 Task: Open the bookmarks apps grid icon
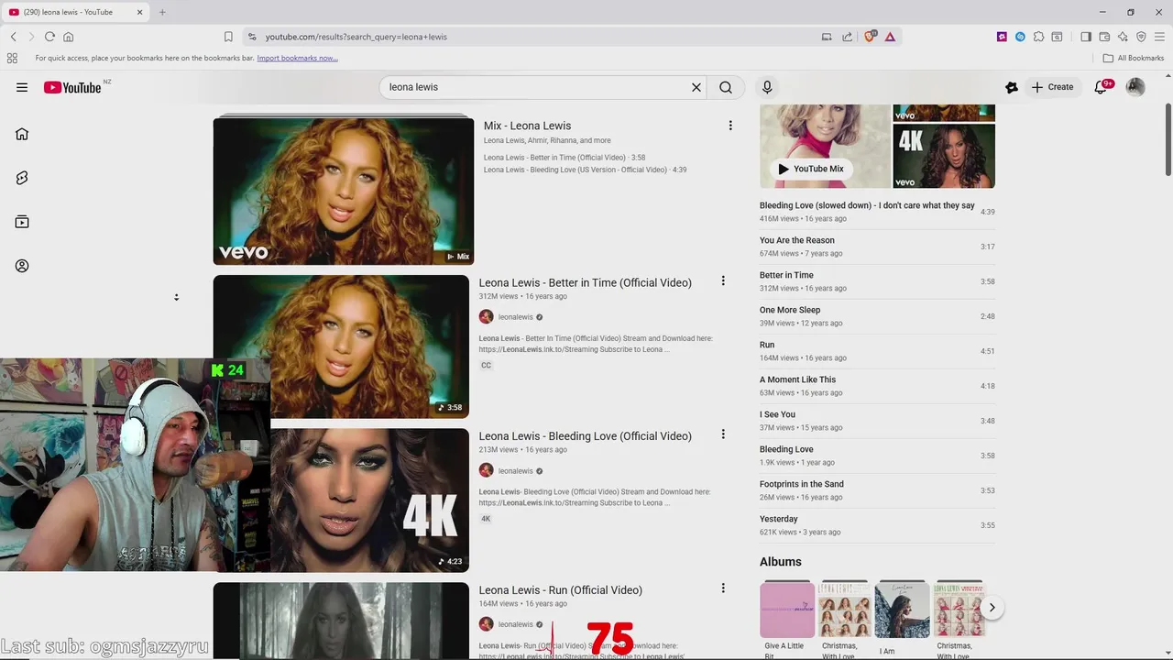coord(12,58)
